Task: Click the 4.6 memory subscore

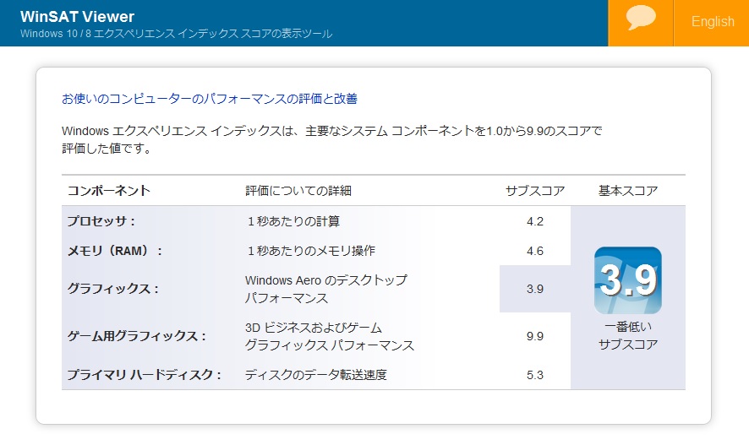Action: click(x=535, y=251)
